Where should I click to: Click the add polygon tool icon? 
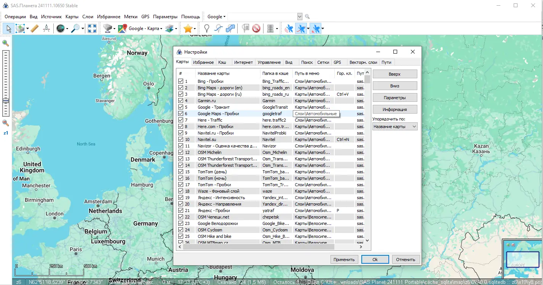[230, 28]
